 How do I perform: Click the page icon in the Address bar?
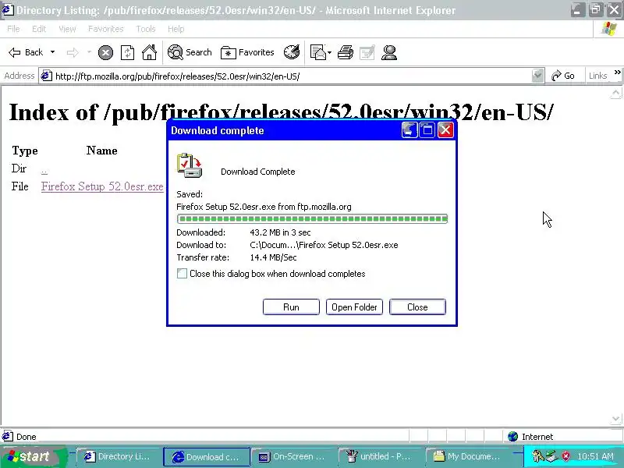click(47, 76)
